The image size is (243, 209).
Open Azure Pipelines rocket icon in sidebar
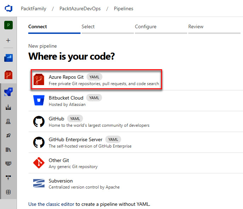(x=8, y=92)
